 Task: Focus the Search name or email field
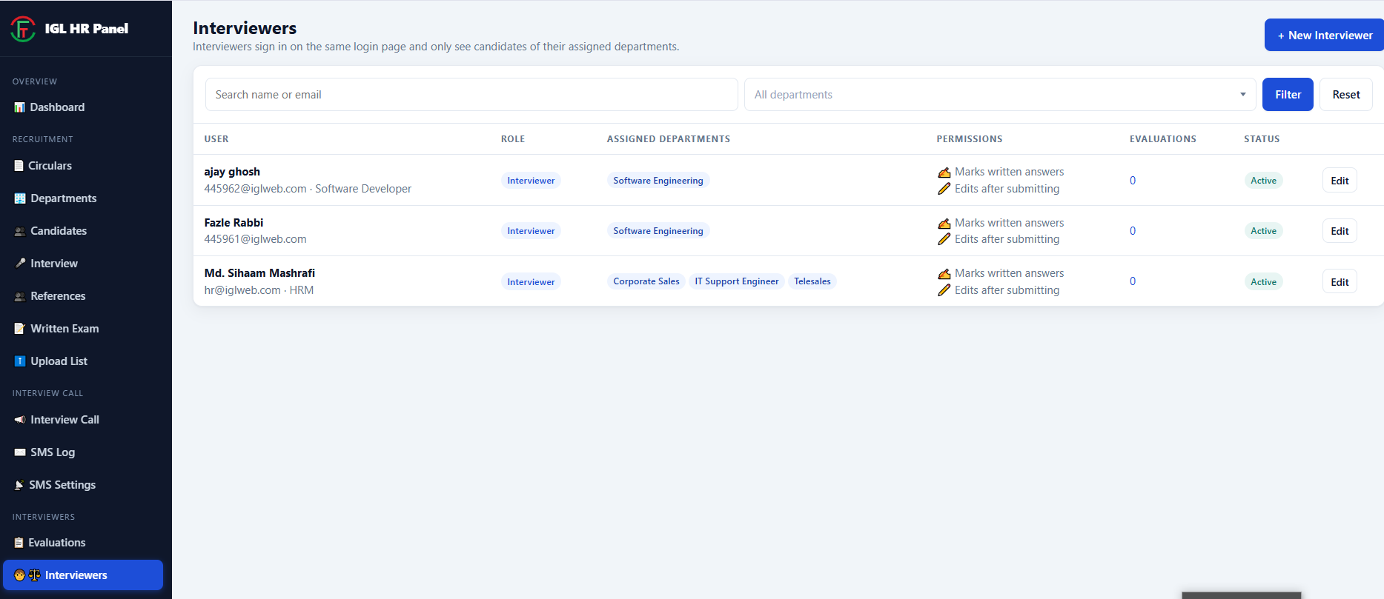click(x=471, y=95)
